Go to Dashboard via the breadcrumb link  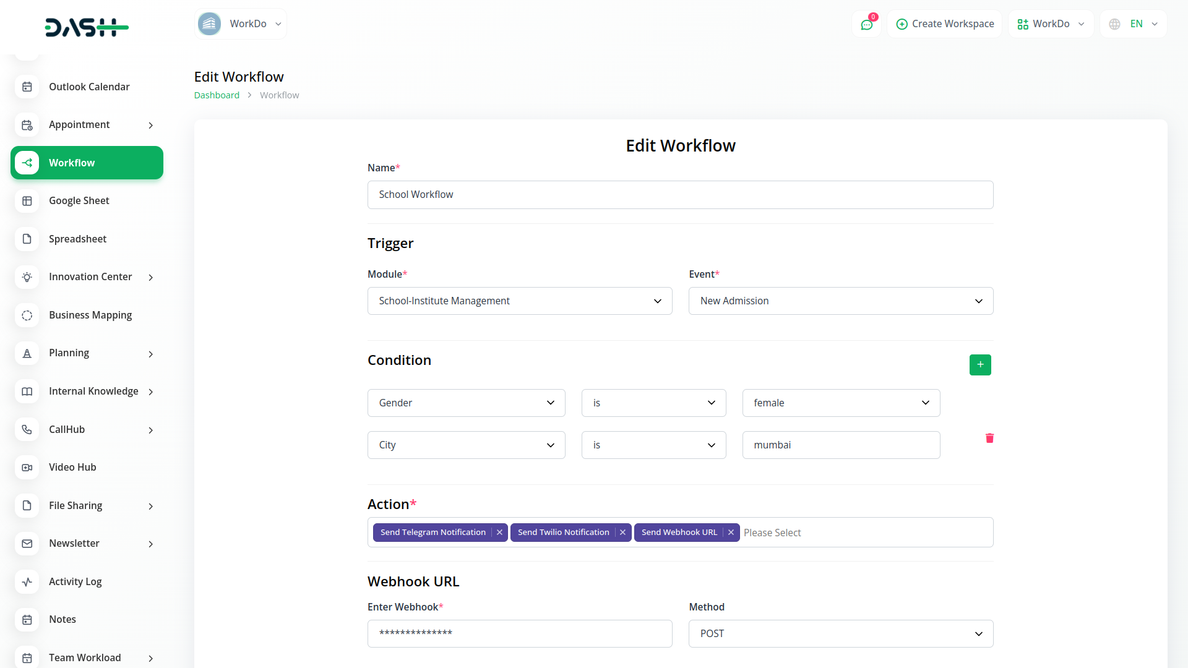(217, 95)
